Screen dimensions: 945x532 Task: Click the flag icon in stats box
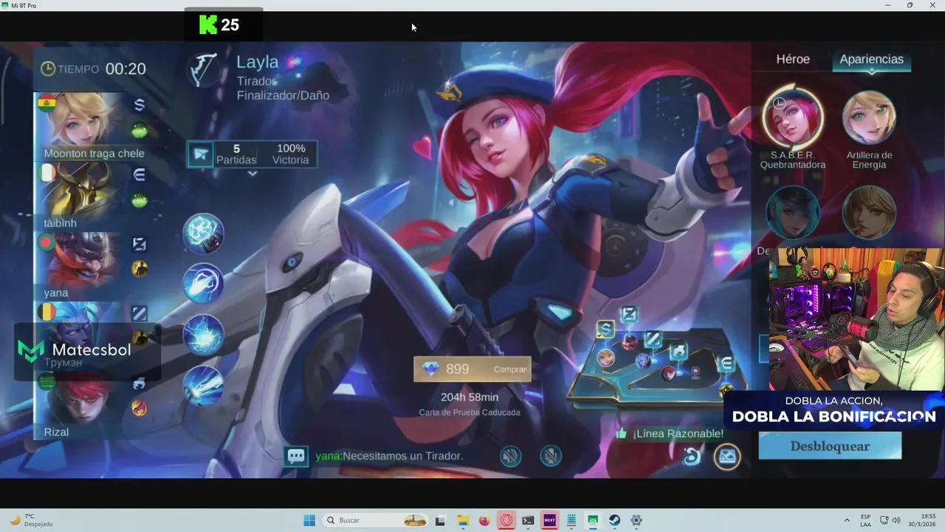point(200,154)
